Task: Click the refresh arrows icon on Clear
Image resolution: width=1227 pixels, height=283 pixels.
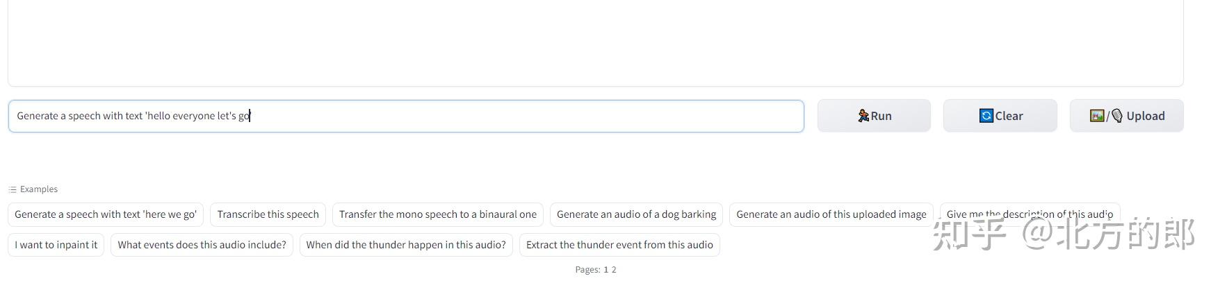Action: [986, 116]
